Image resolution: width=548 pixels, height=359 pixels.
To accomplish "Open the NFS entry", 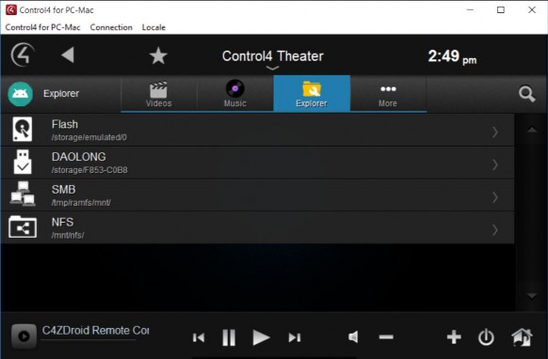I will [x=258, y=227].
